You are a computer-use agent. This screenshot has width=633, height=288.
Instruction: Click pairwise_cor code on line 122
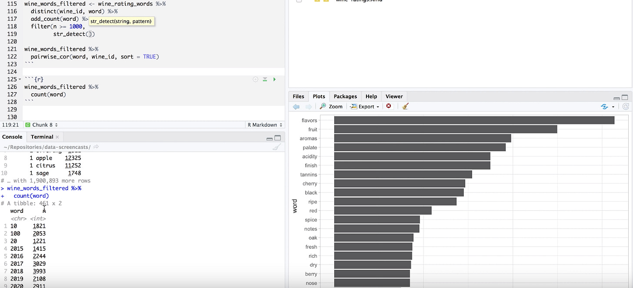tap(95, 57)
